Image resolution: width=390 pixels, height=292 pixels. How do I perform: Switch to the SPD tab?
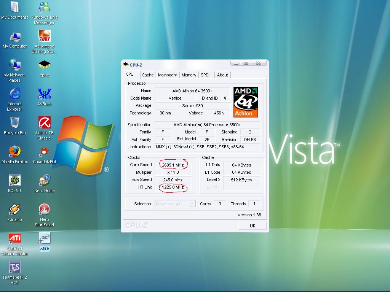pyautogui.click(x=205, y=75)
